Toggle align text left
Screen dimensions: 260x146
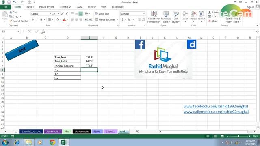(x=72, y=19)
